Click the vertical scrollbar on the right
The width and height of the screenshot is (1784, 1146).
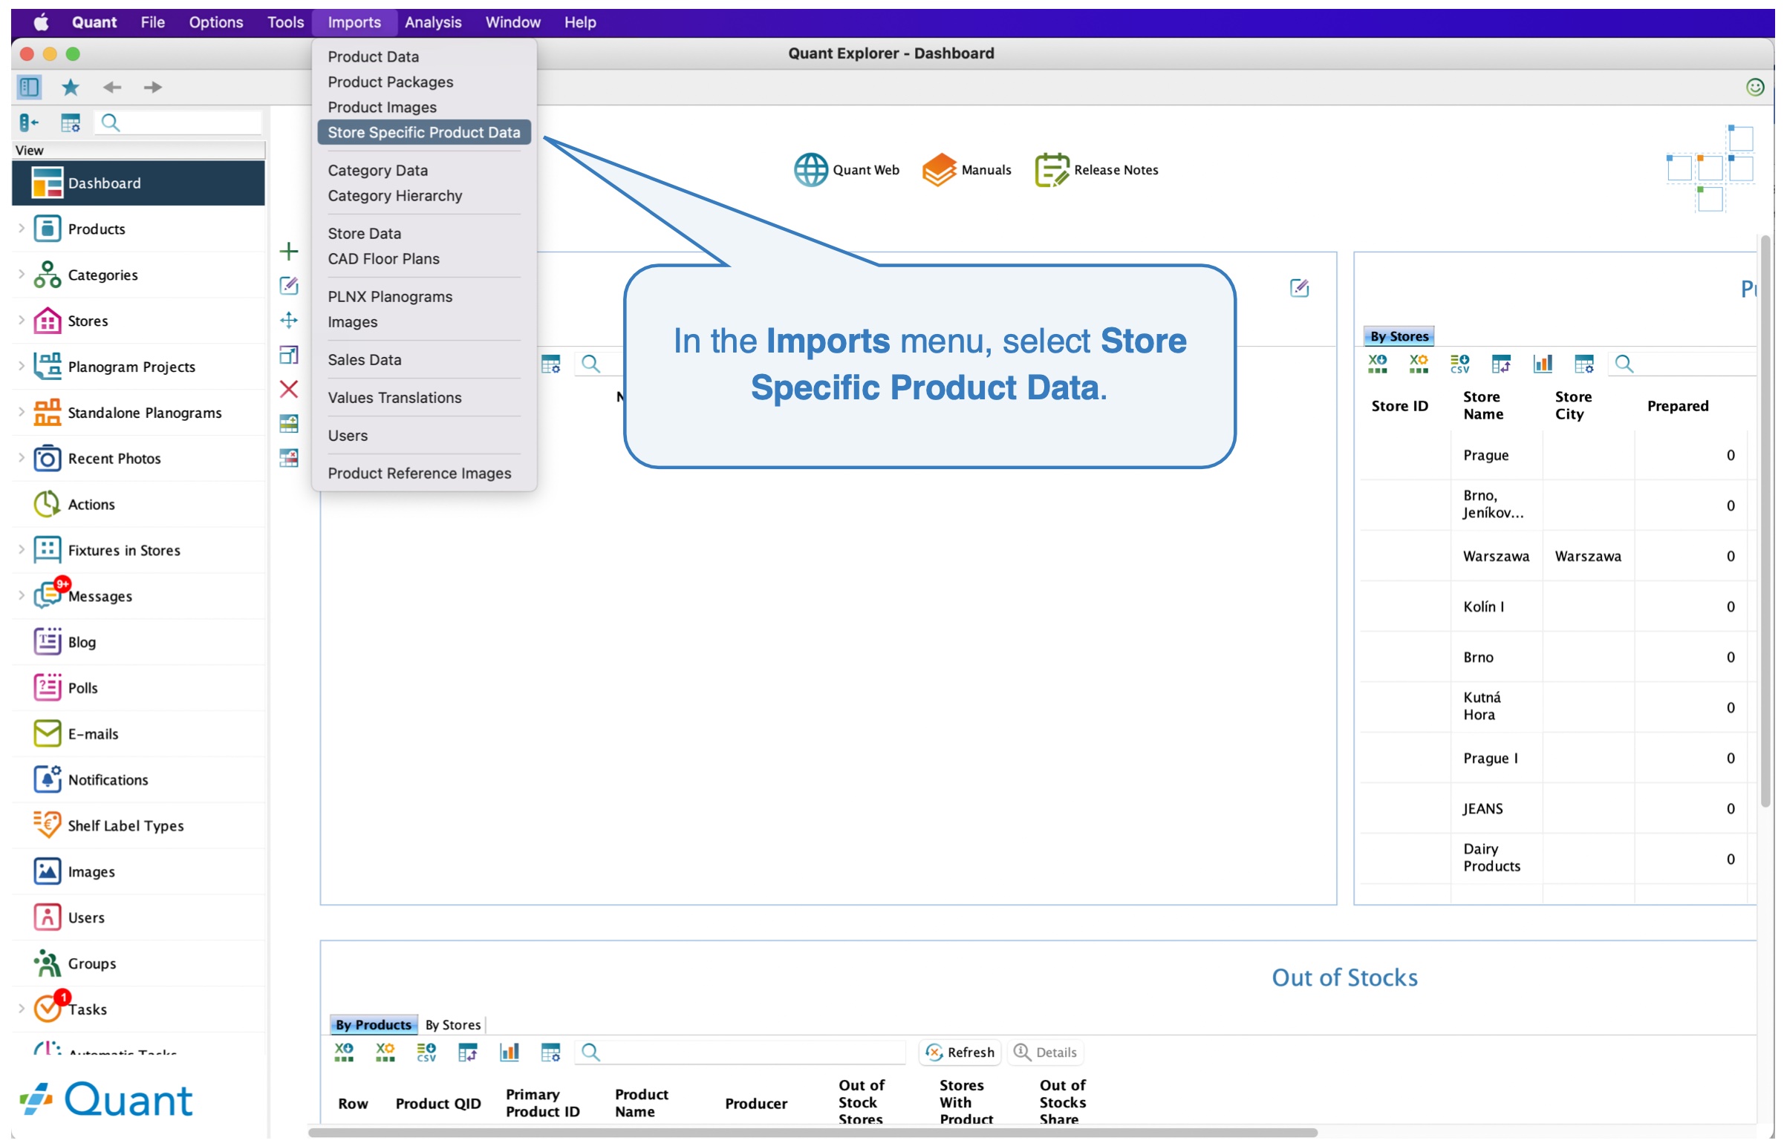[x=1765, y=521]
